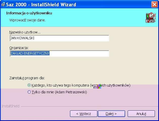Click the Nazwisko użytkownika name field

coord(59,38)
